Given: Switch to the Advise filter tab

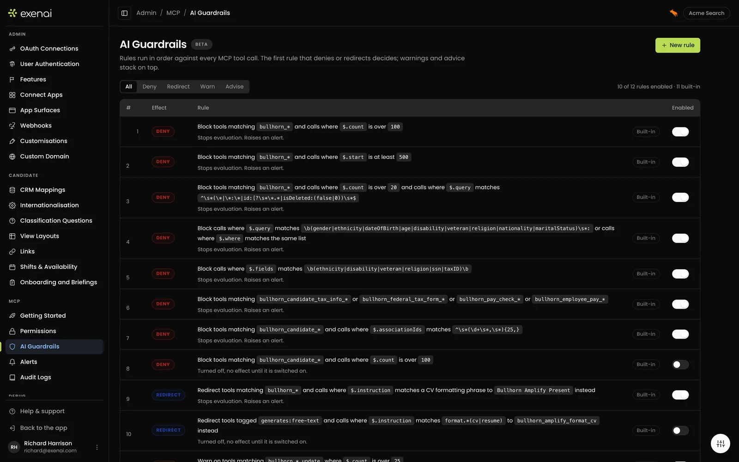Looking at the screenshot, I should [234, 86].
